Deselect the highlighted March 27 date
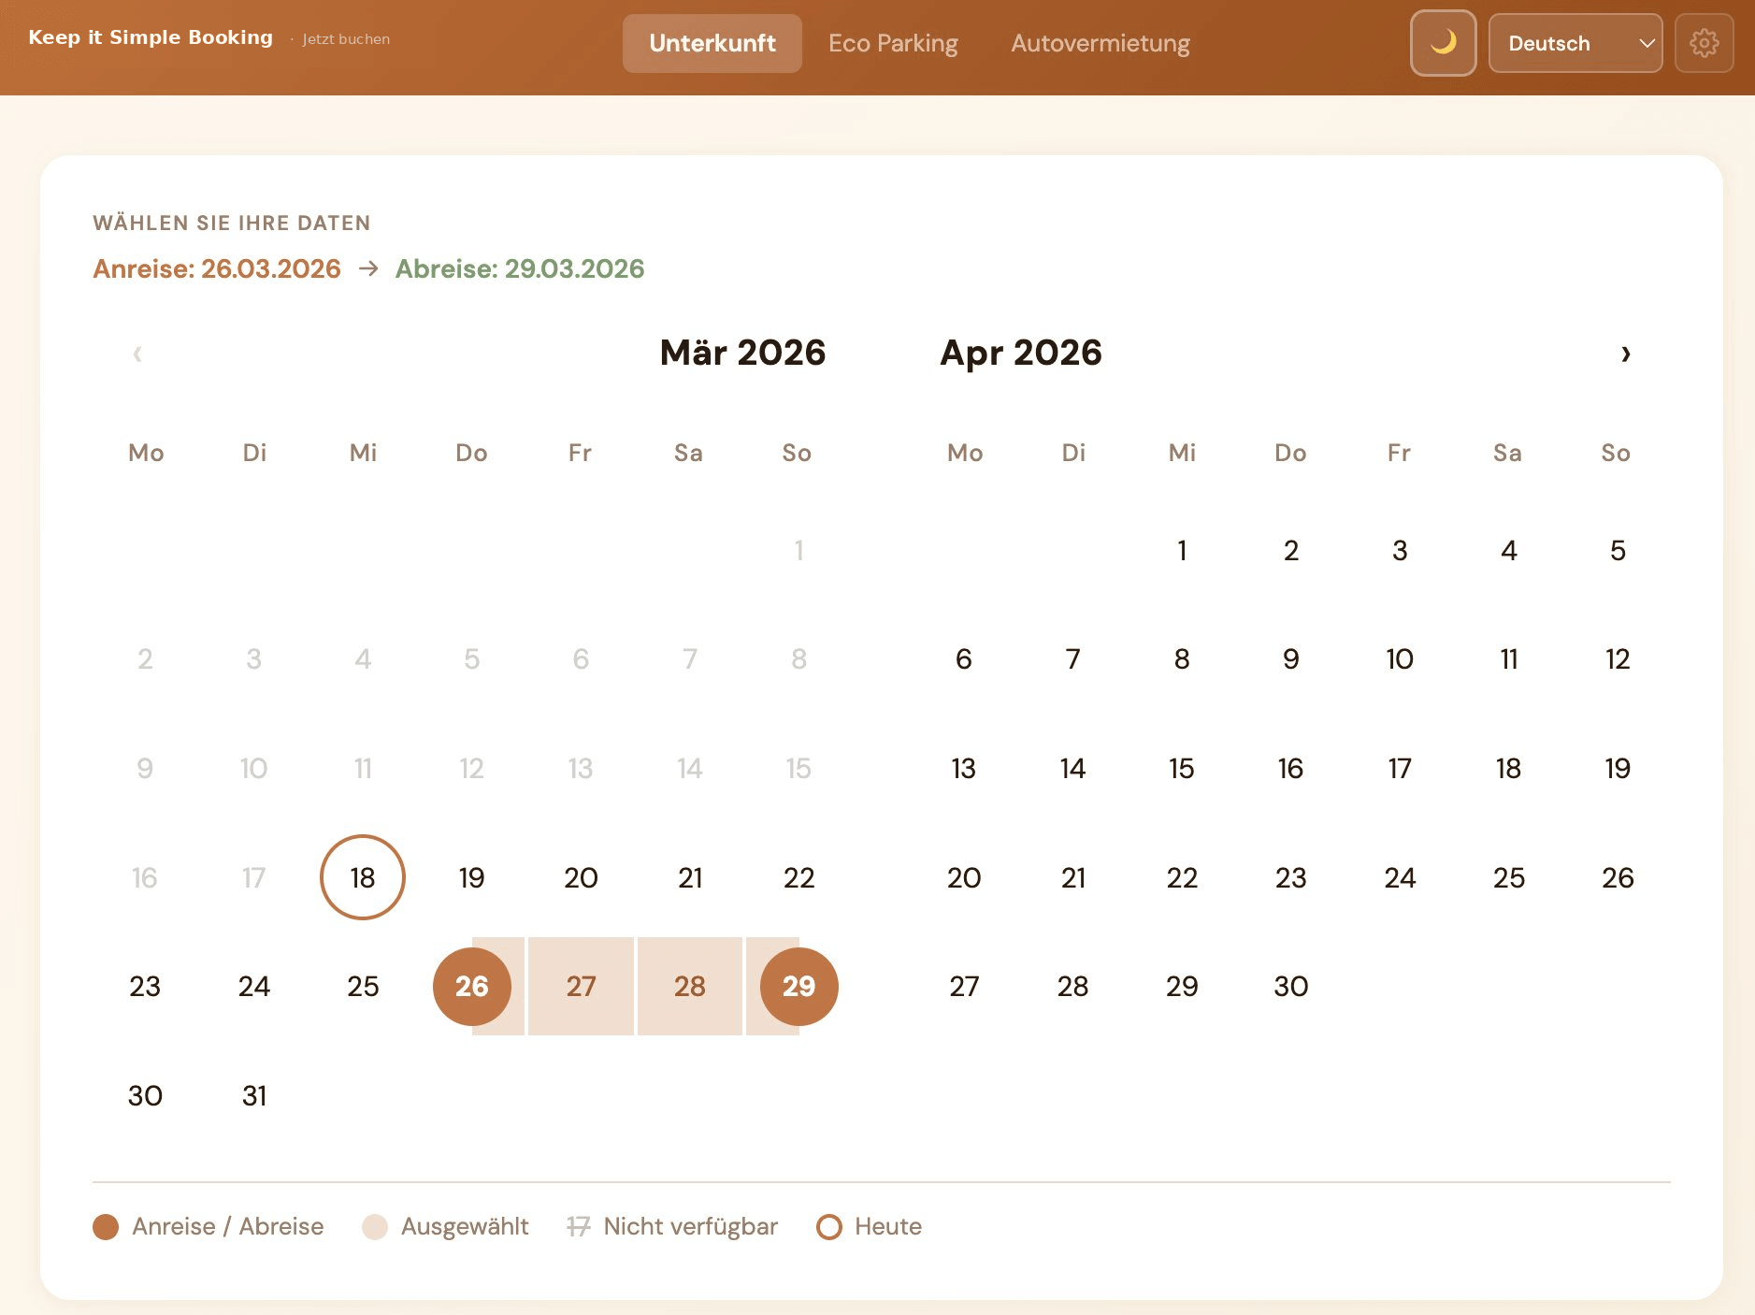 pyautogui.click(x=581, y=986)
